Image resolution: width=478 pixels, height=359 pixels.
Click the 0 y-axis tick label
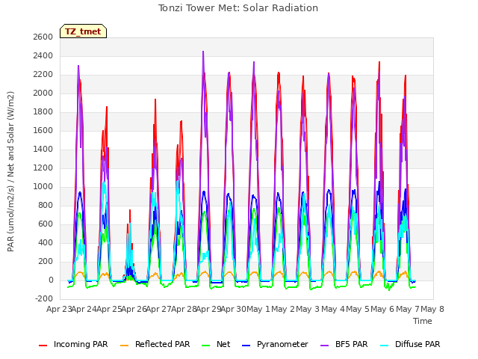51,280
